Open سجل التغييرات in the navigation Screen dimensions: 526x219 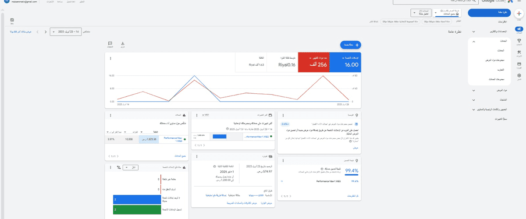[501, 119]
